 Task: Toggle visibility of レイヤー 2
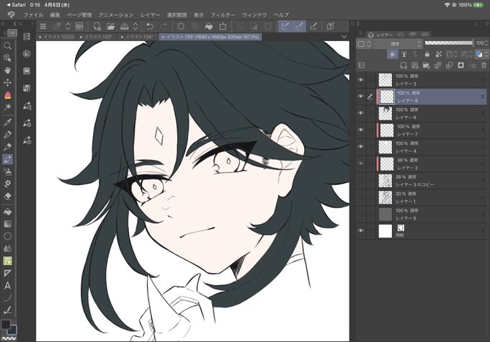point(360,163)
